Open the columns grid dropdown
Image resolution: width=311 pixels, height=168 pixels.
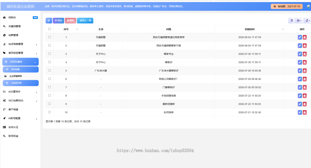pyautogui.click(x=299, y=21)
